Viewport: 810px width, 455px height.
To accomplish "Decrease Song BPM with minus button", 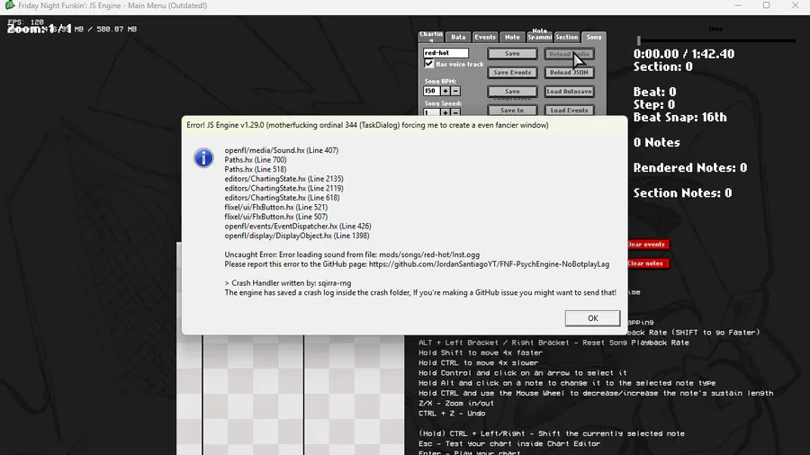I will (x=455, y=91).
